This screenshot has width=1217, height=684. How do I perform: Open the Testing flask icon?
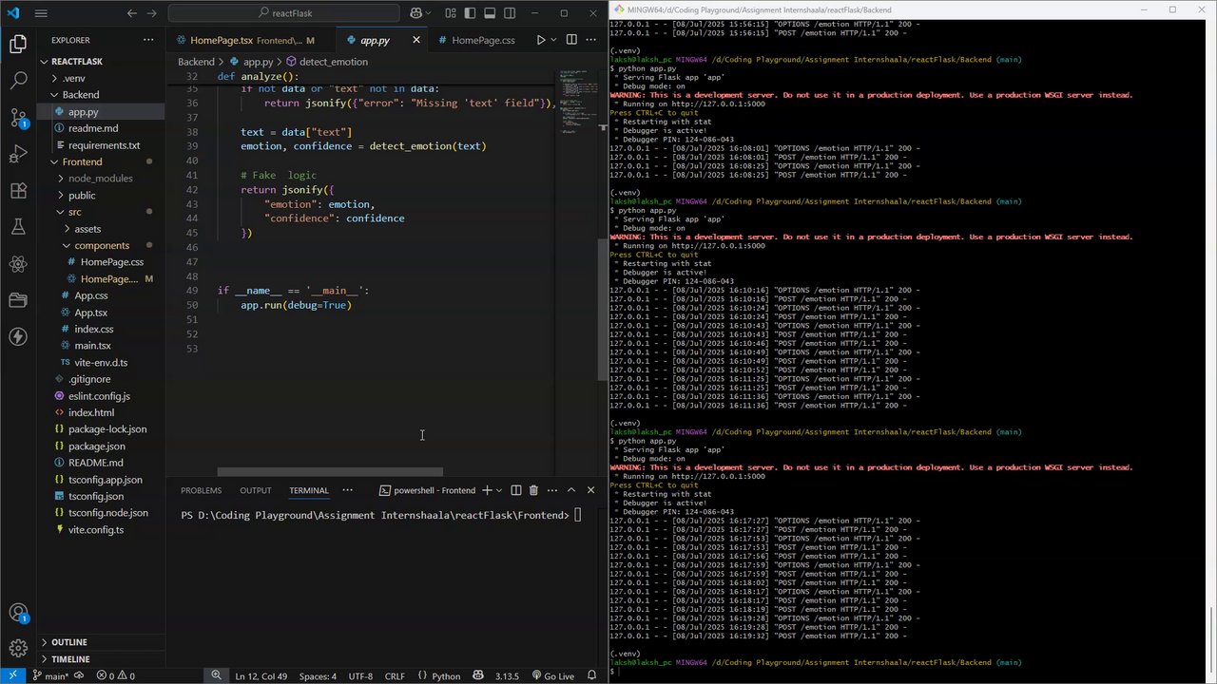point(18,227)
